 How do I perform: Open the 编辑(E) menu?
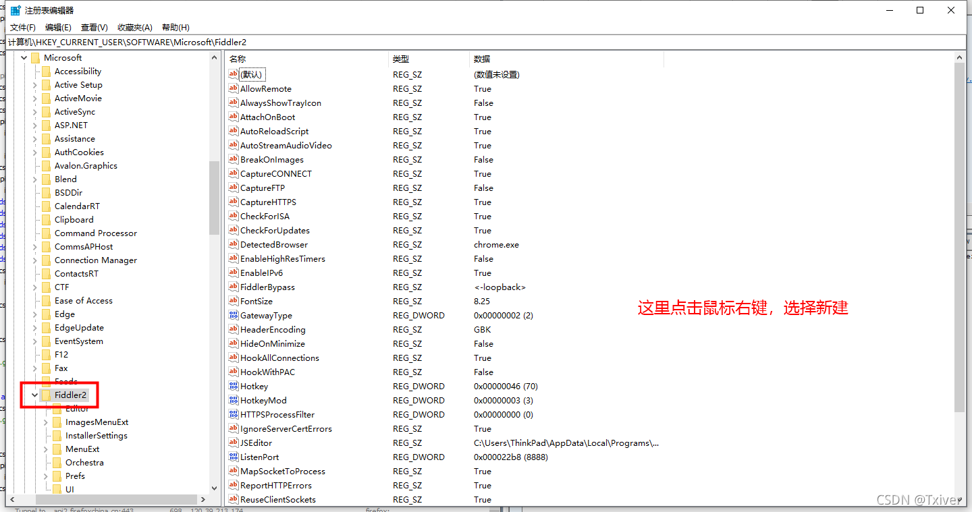tap(58, 28)
